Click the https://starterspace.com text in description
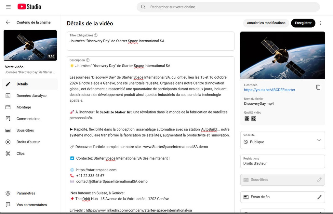Viewport: 333px width, 214px height. tap(96, 170)
